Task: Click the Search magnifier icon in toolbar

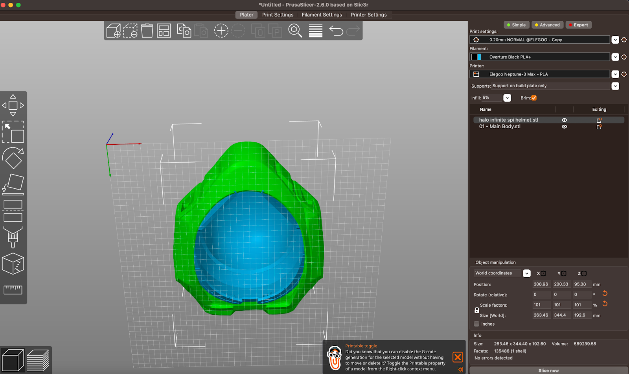Action: coord(295,31)
